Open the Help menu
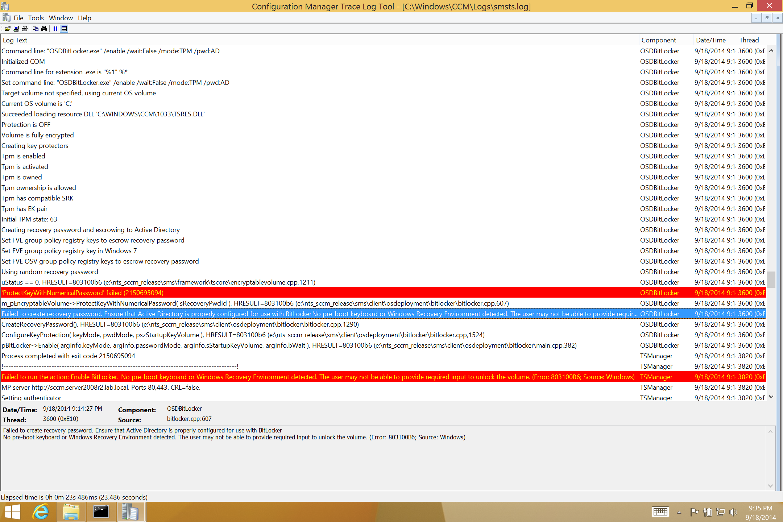Screen dimensions: 783x522 click(84, 18)
